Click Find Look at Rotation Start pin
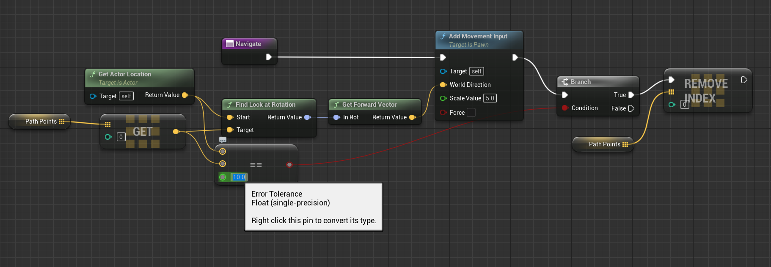Image resolution: width=771 pixels, height=267 pixels. pyautogui.click(x=230, y=117)
